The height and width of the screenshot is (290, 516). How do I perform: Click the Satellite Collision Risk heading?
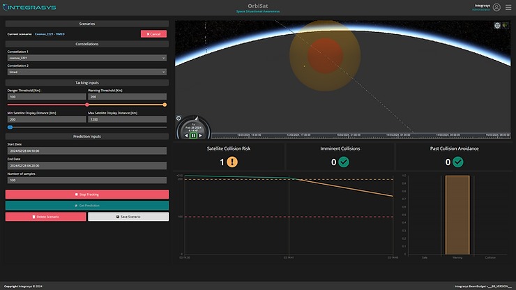229,148
